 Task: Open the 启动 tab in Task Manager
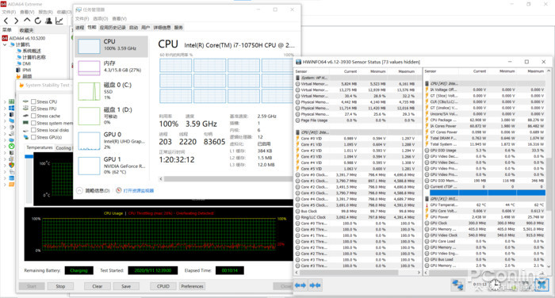point(133,28)
